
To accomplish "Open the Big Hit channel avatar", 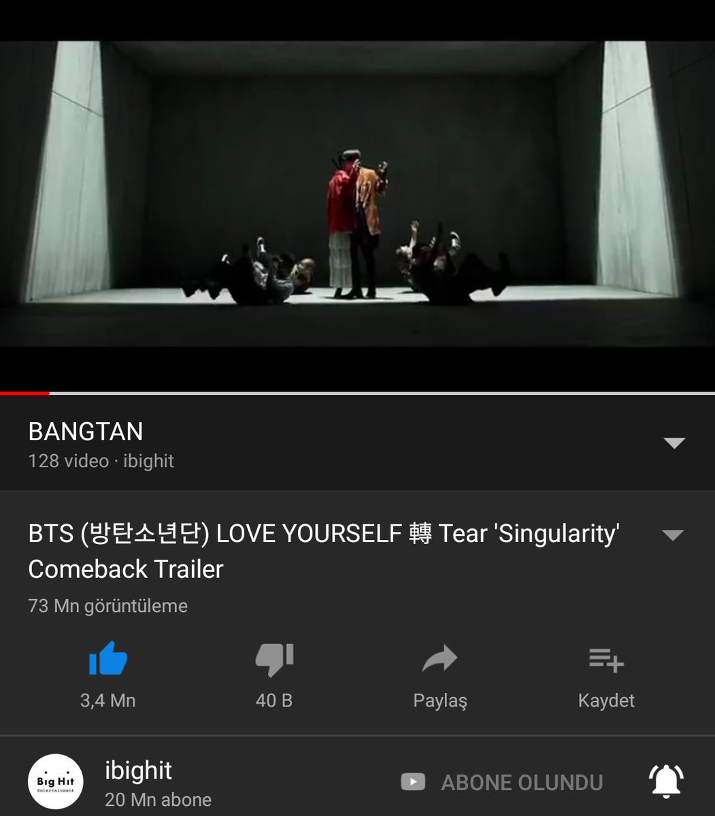I will tap(55, 782).
